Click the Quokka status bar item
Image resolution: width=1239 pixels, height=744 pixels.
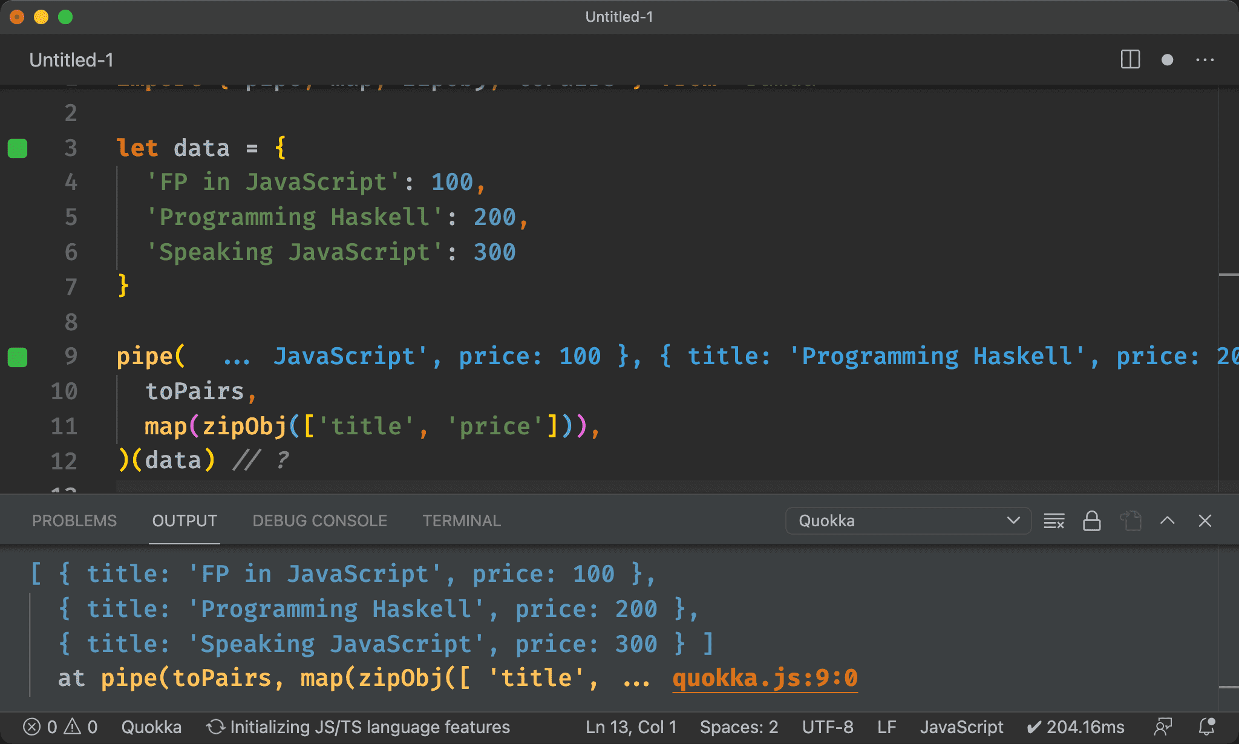[x=151, y=727]
